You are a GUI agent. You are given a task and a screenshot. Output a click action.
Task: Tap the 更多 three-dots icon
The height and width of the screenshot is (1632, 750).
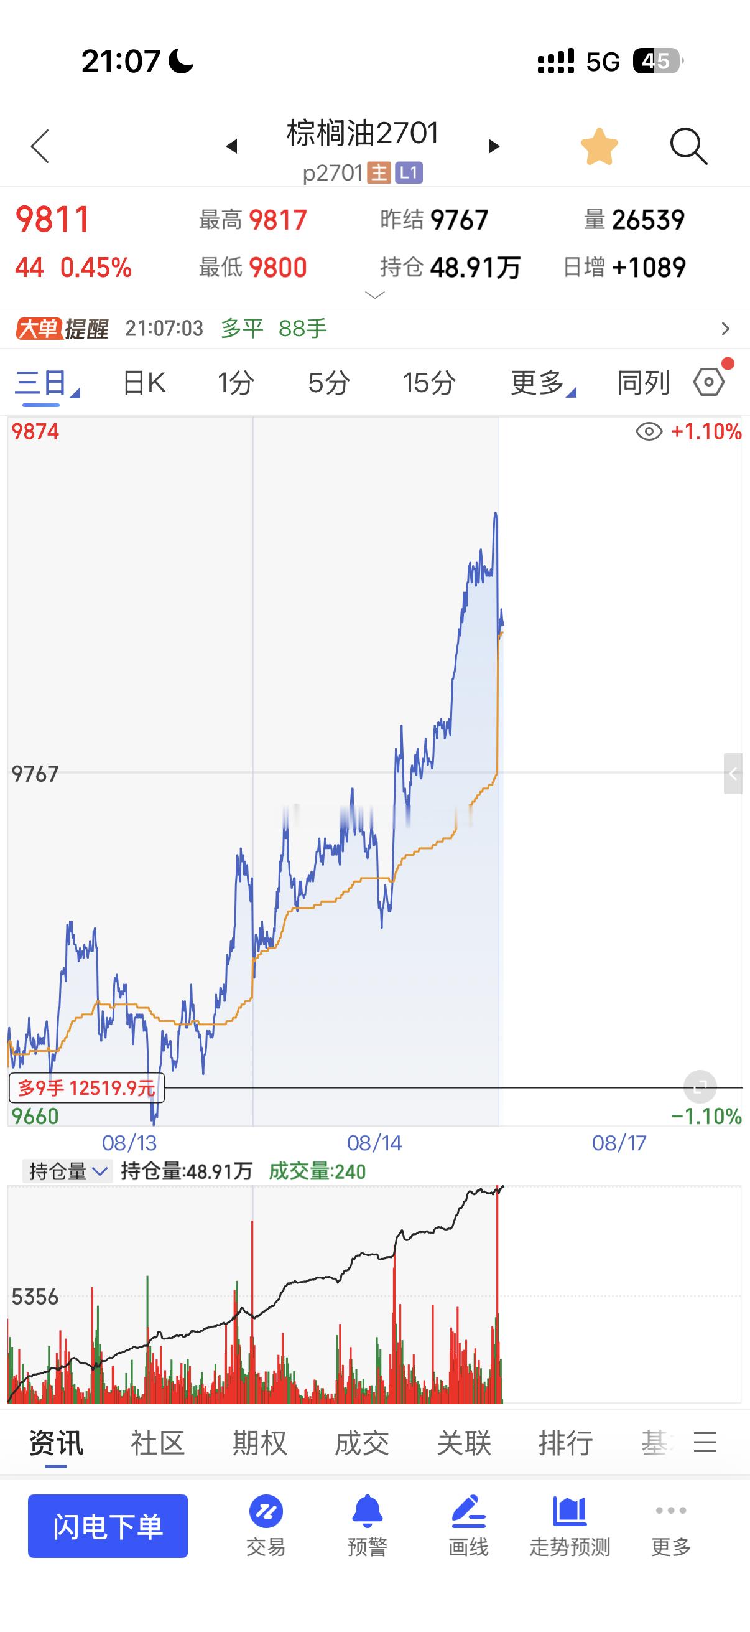pyautogui.click(x=671, y=1511)
